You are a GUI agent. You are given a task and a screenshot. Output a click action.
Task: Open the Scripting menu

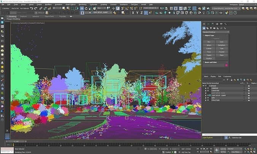tap(103, 5)
